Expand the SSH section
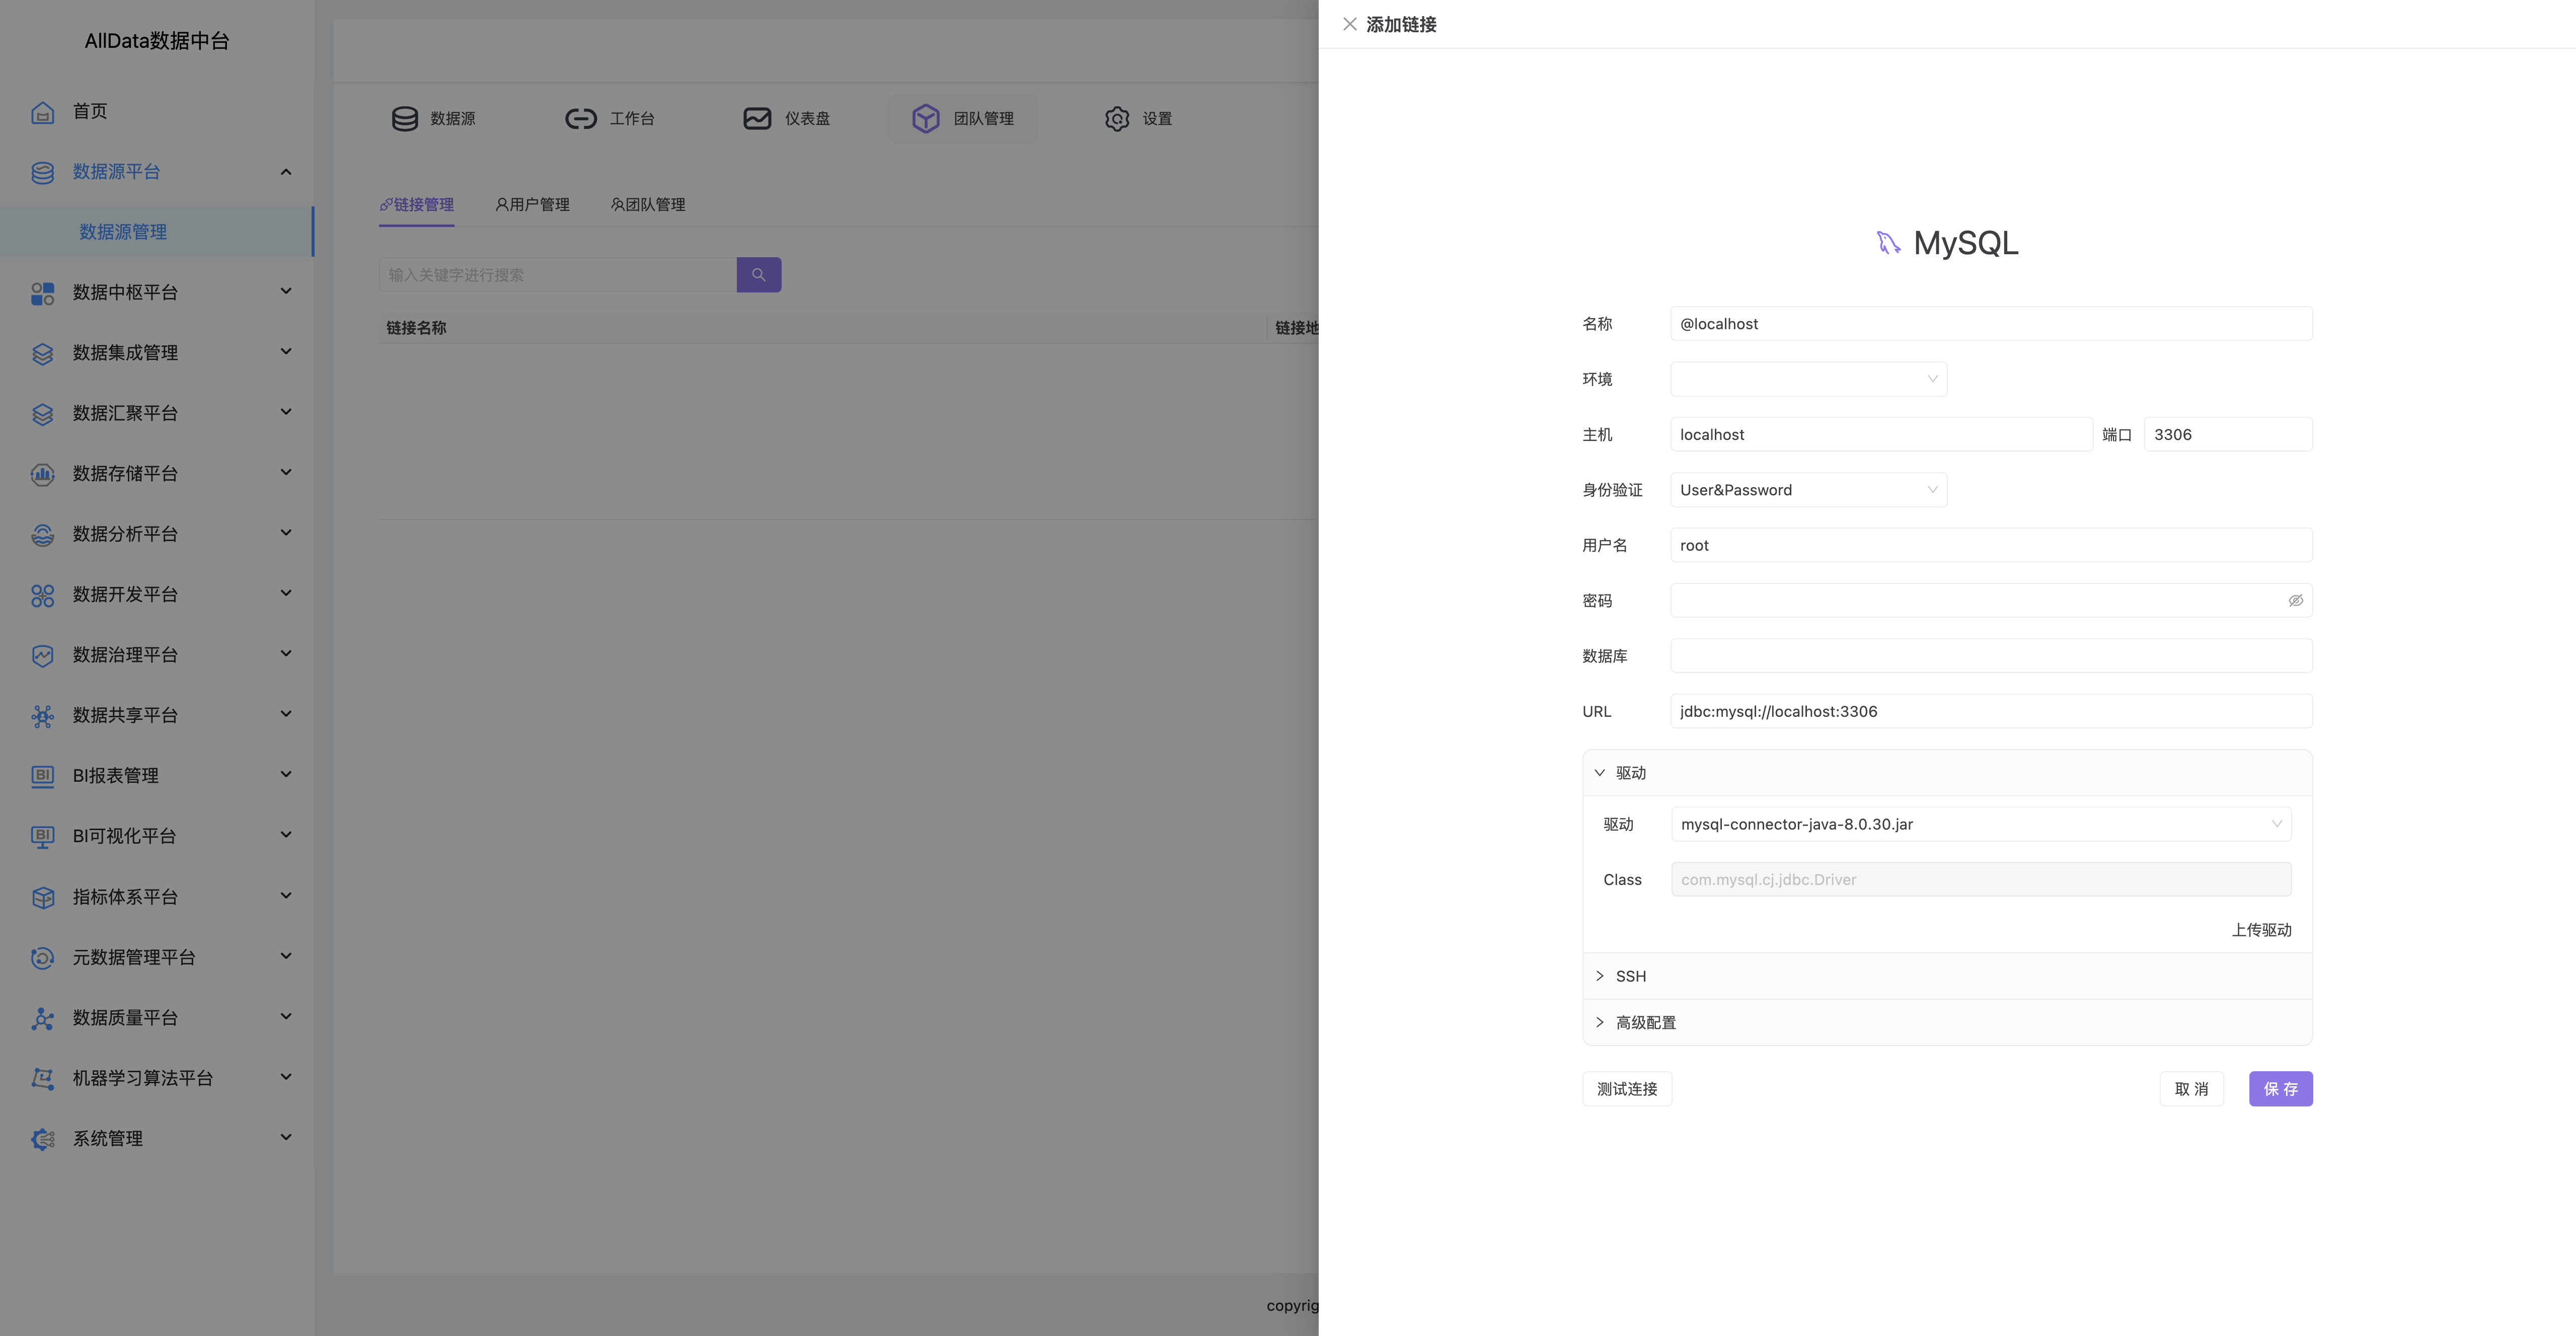 coord(1947,975)
